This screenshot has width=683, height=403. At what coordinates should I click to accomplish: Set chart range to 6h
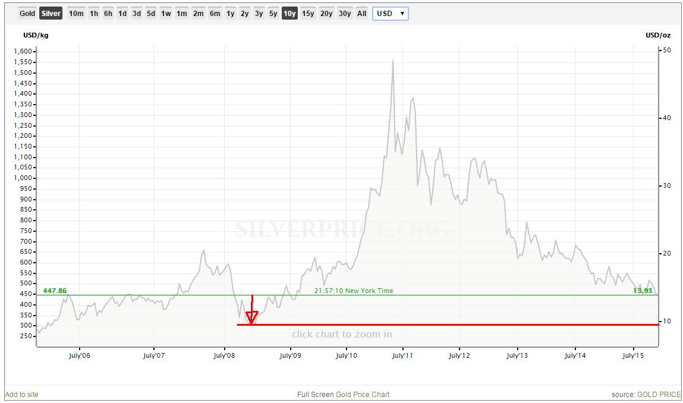pyautogui.click(x=108, y=13)
